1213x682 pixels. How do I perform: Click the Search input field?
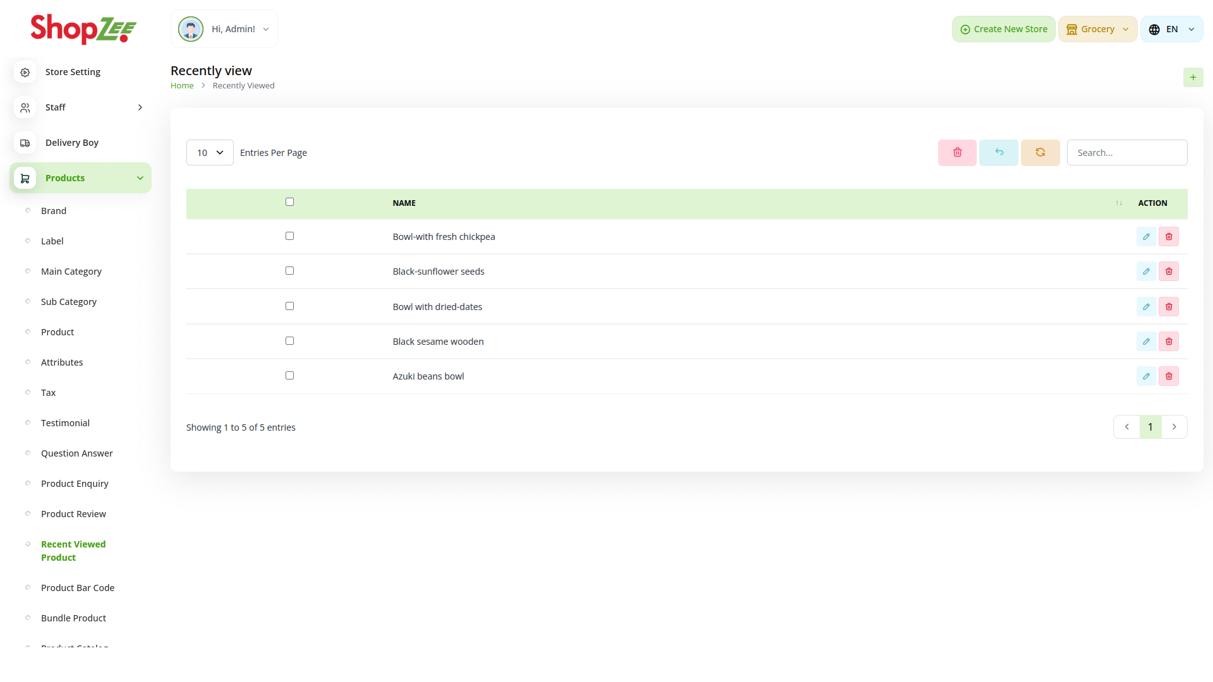[x=1126, y=153]
